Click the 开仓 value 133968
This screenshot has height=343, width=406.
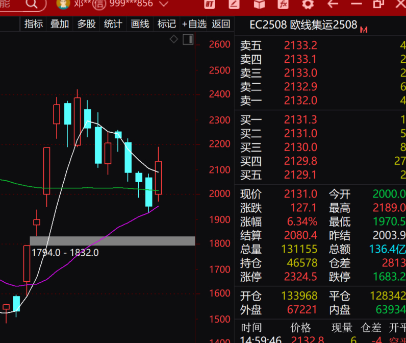point(299,296)
